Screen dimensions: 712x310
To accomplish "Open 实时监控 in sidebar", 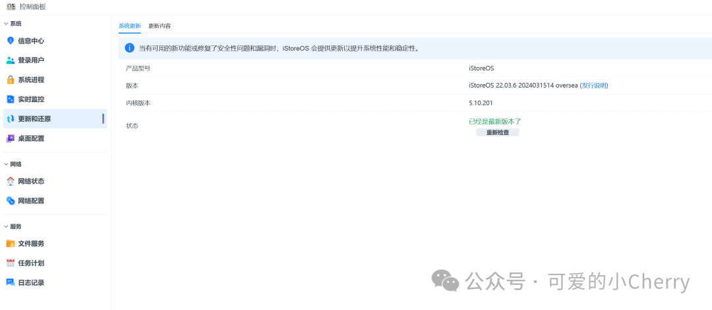I will tap(55, 99).
